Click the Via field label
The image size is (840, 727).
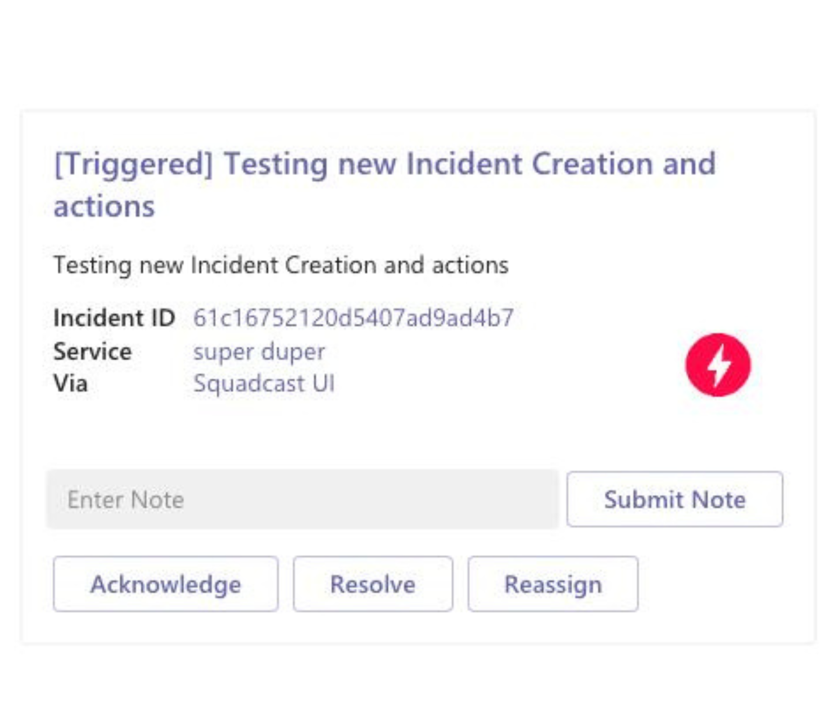[x=71, y=383]
